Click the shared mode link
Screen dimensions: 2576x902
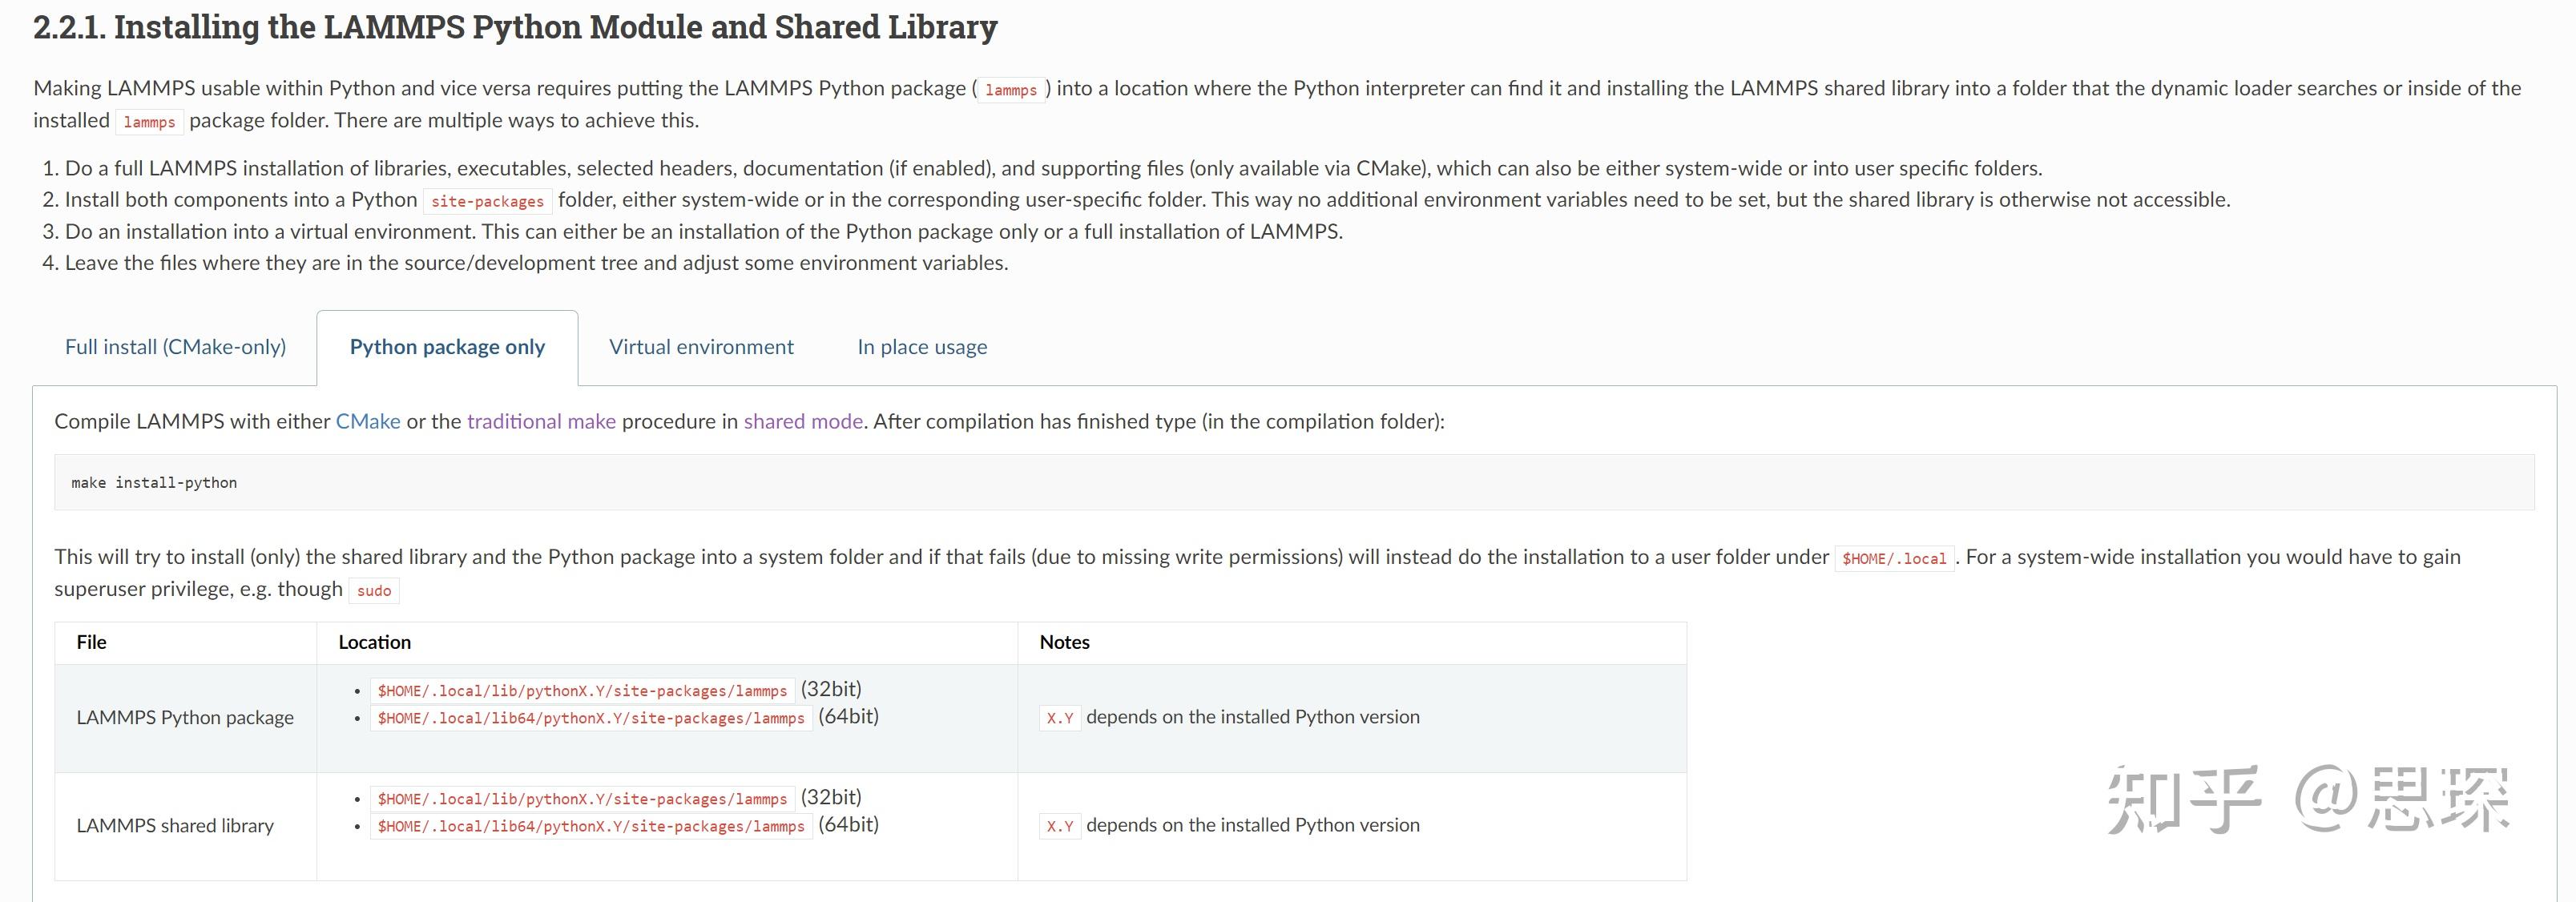point(803,422)
